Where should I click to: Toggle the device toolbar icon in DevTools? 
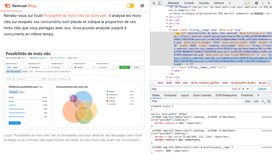(160, 3)
